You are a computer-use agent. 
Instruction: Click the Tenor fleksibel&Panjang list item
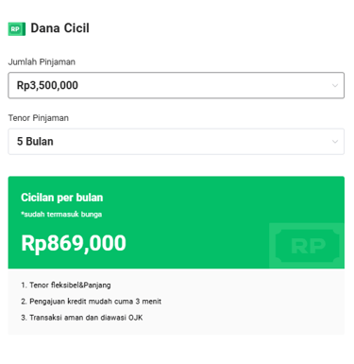(66, 286)
